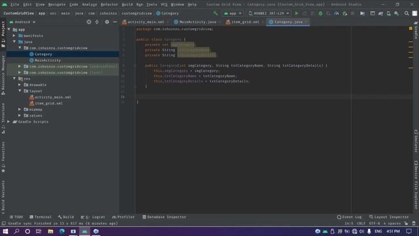Run the app with the green play icon

pyautogui.click(x=297, y=13)
